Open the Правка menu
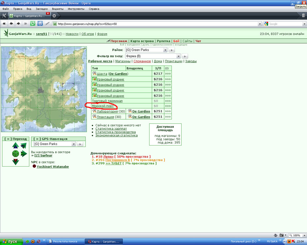Image resolution: width=307 pixels, height=245 pixels. pos(17,9)
